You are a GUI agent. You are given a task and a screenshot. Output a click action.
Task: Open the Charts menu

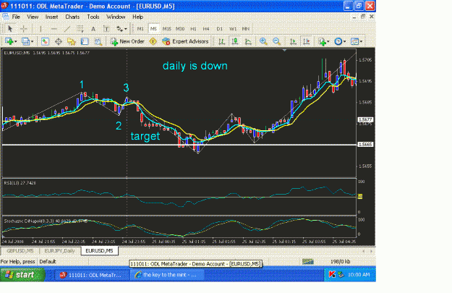[72, 17]
